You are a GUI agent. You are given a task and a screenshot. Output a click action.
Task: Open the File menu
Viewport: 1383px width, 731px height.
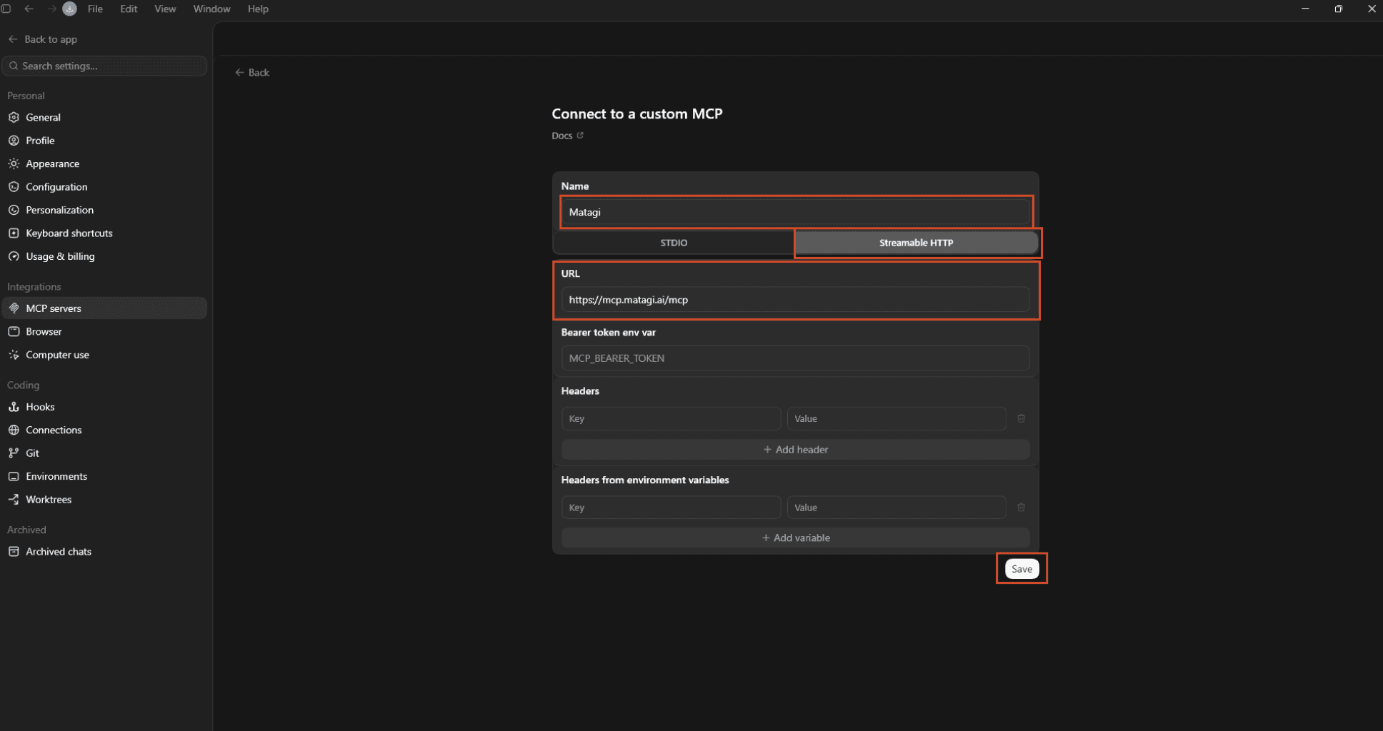95,9
